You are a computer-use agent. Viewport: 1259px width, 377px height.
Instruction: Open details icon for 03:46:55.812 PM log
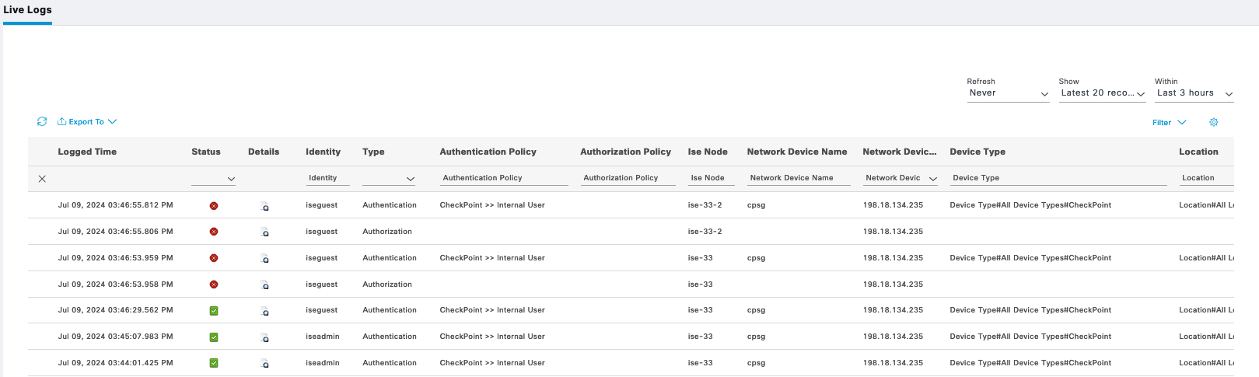coord(264,206)
